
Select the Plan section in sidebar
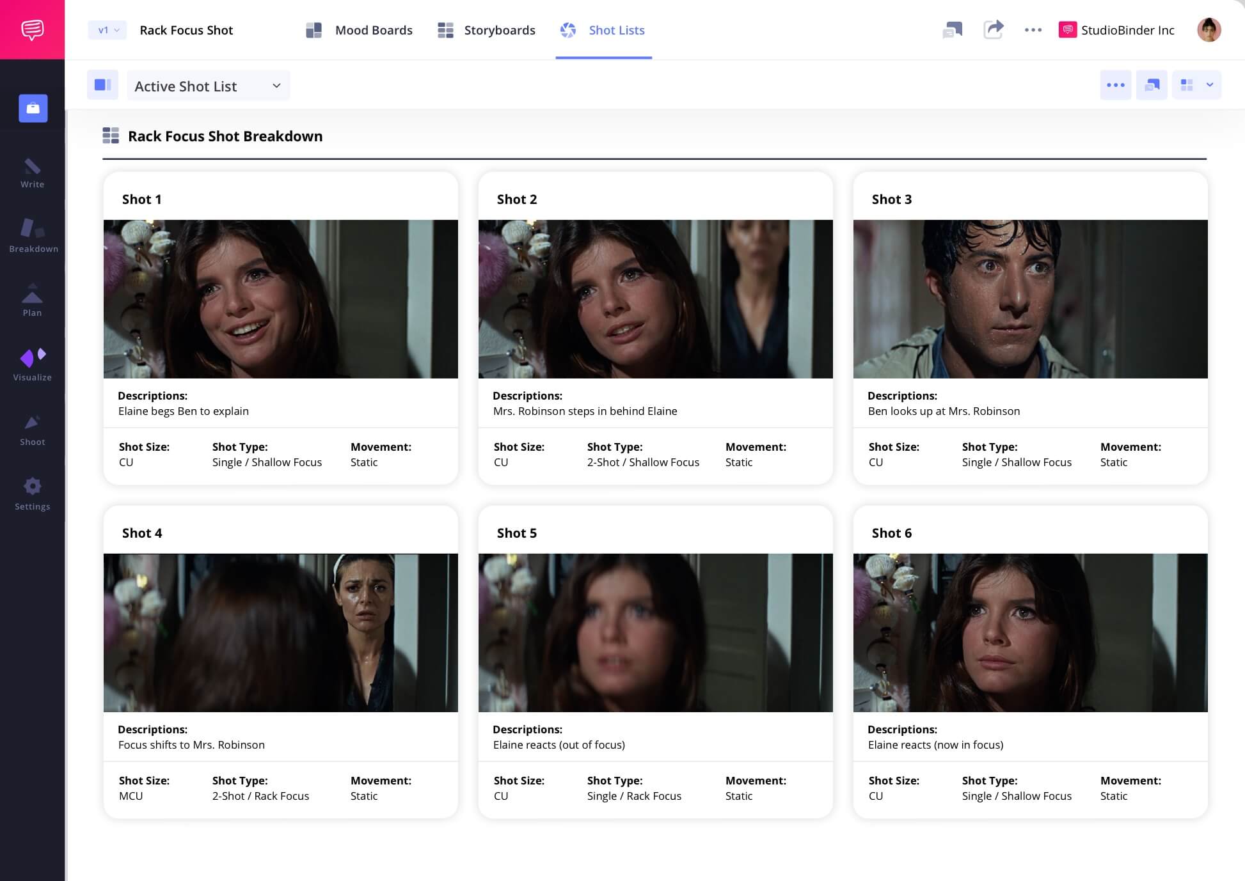(32, 300)
